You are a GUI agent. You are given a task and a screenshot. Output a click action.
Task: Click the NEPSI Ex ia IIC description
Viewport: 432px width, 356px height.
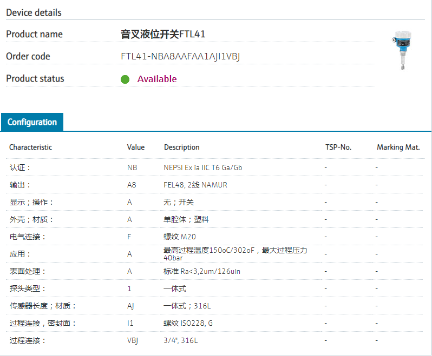(x=203, y=168)
